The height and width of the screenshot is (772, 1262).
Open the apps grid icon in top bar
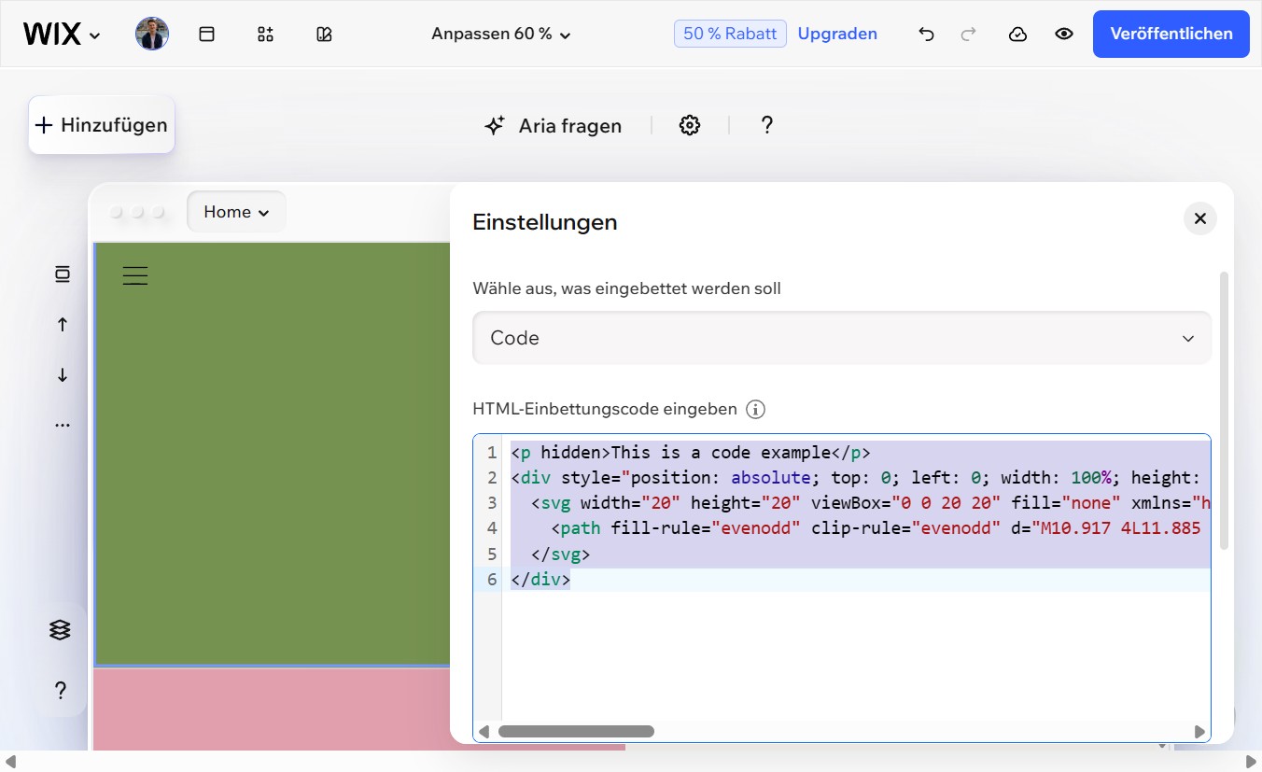(265, 34)
